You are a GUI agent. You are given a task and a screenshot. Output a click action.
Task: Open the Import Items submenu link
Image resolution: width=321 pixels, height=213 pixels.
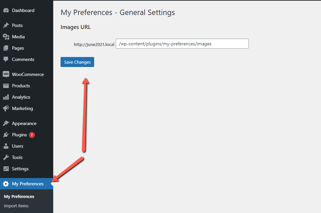(x=16, y=206)
